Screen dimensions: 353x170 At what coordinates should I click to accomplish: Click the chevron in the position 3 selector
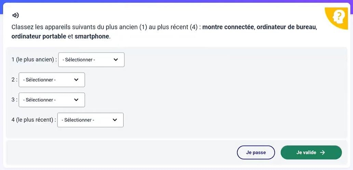pos(76,100)
